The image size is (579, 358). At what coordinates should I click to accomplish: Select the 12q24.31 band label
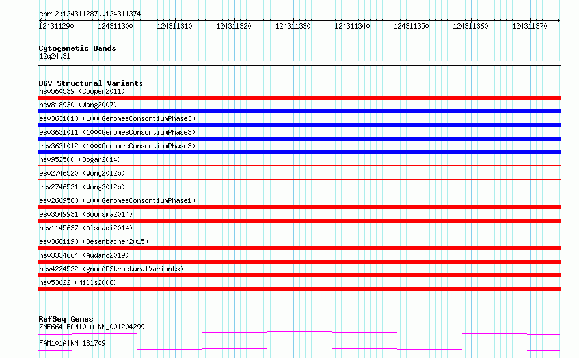54,56
